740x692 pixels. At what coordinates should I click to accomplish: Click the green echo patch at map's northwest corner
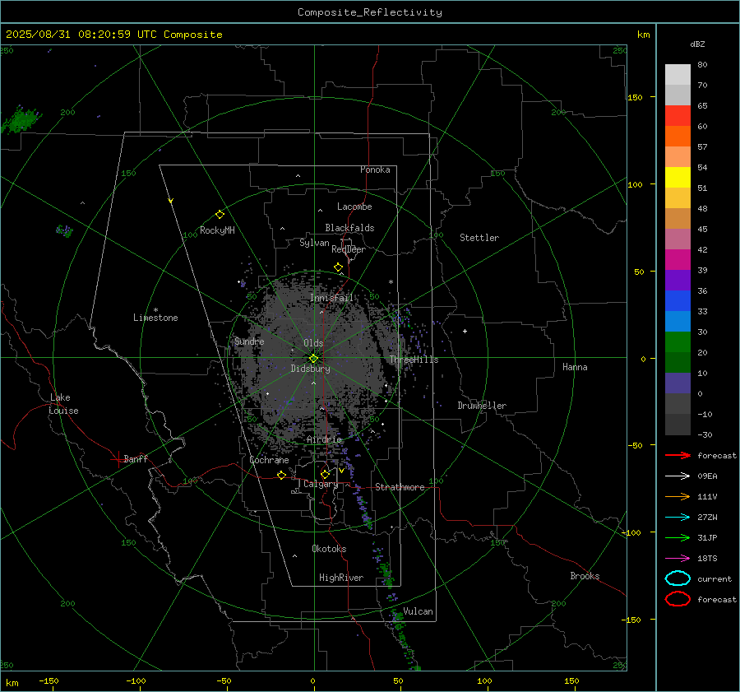21,120
